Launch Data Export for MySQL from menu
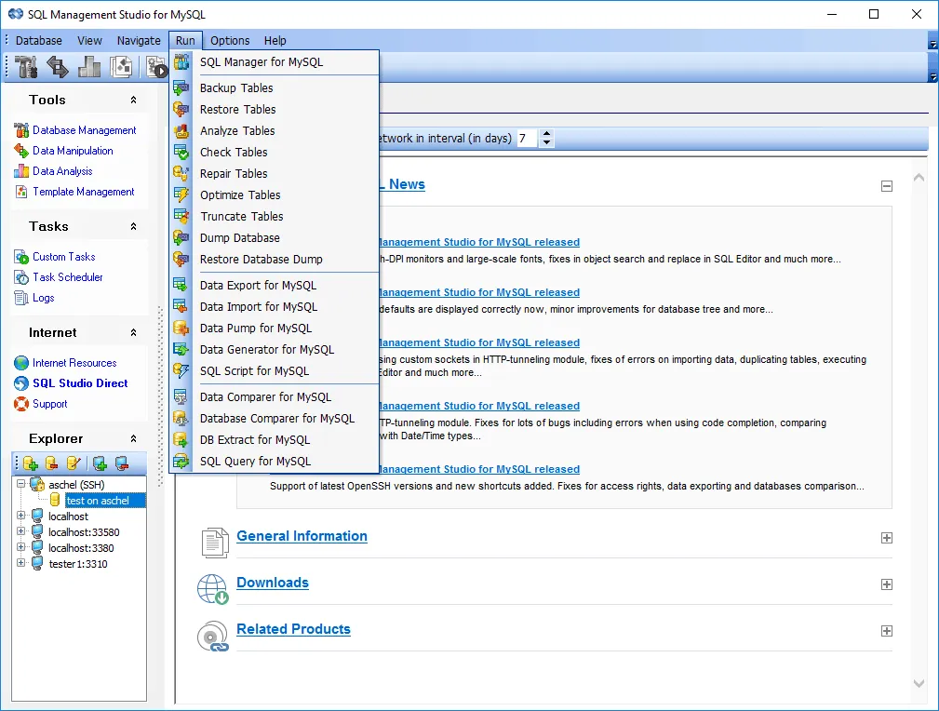The width and height of the screenshot is (939, 711). [275, 285]
